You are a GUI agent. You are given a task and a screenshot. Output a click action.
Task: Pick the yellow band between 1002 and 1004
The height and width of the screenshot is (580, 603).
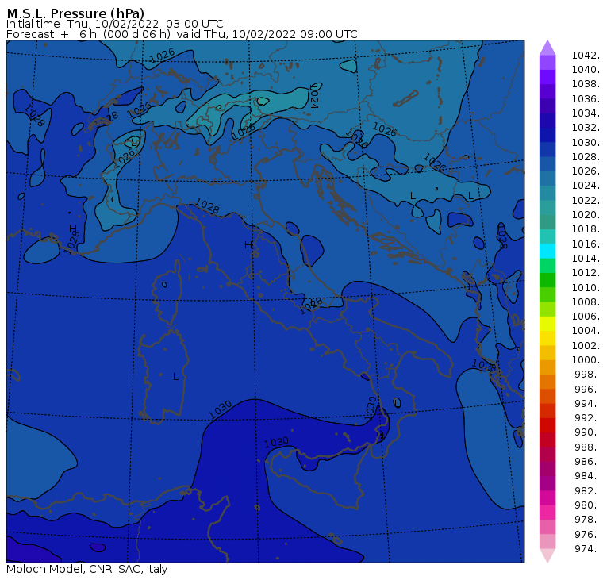coord(547,338)
